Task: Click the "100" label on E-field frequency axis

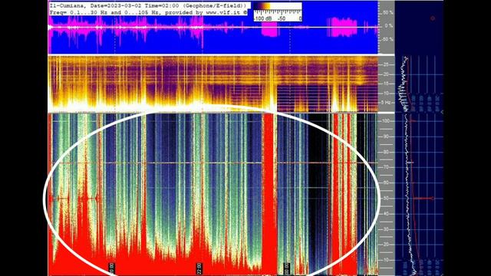Action: [387, 121]
